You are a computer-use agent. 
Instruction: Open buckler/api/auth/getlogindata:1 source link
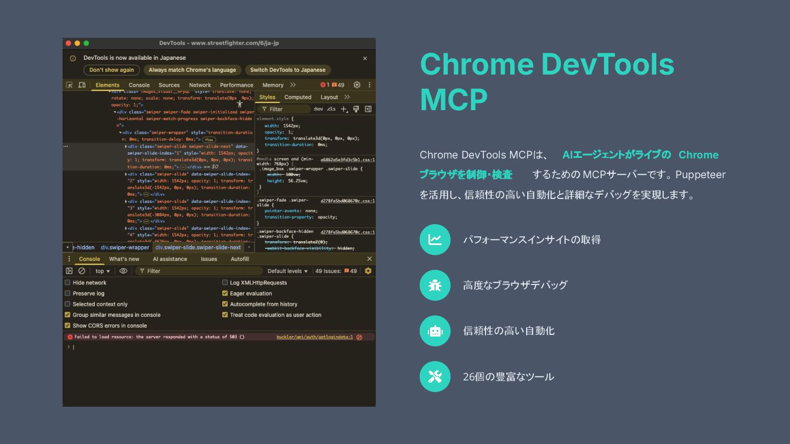tap(315, 337)
